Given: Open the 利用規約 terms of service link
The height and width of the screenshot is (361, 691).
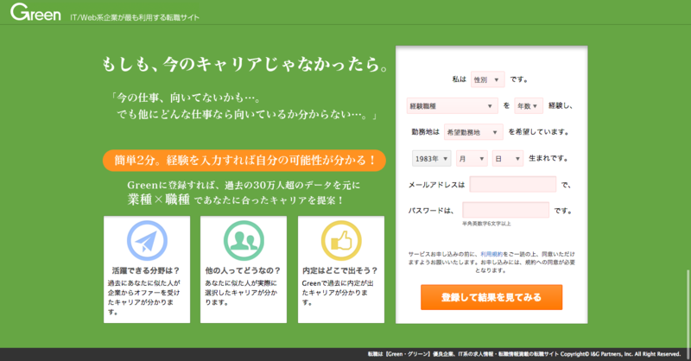Looking at the screenshot, I should pos(491,254).
